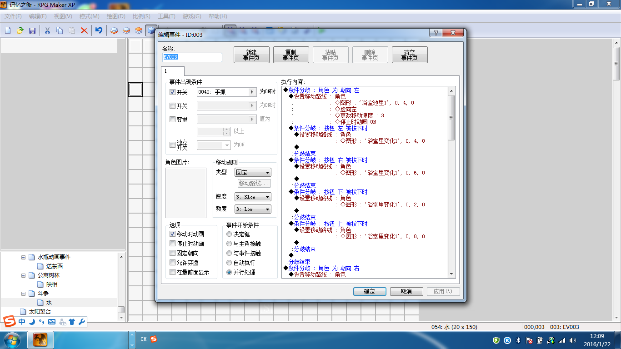Click the Sogou input method S logo

[x=10, y=322]
